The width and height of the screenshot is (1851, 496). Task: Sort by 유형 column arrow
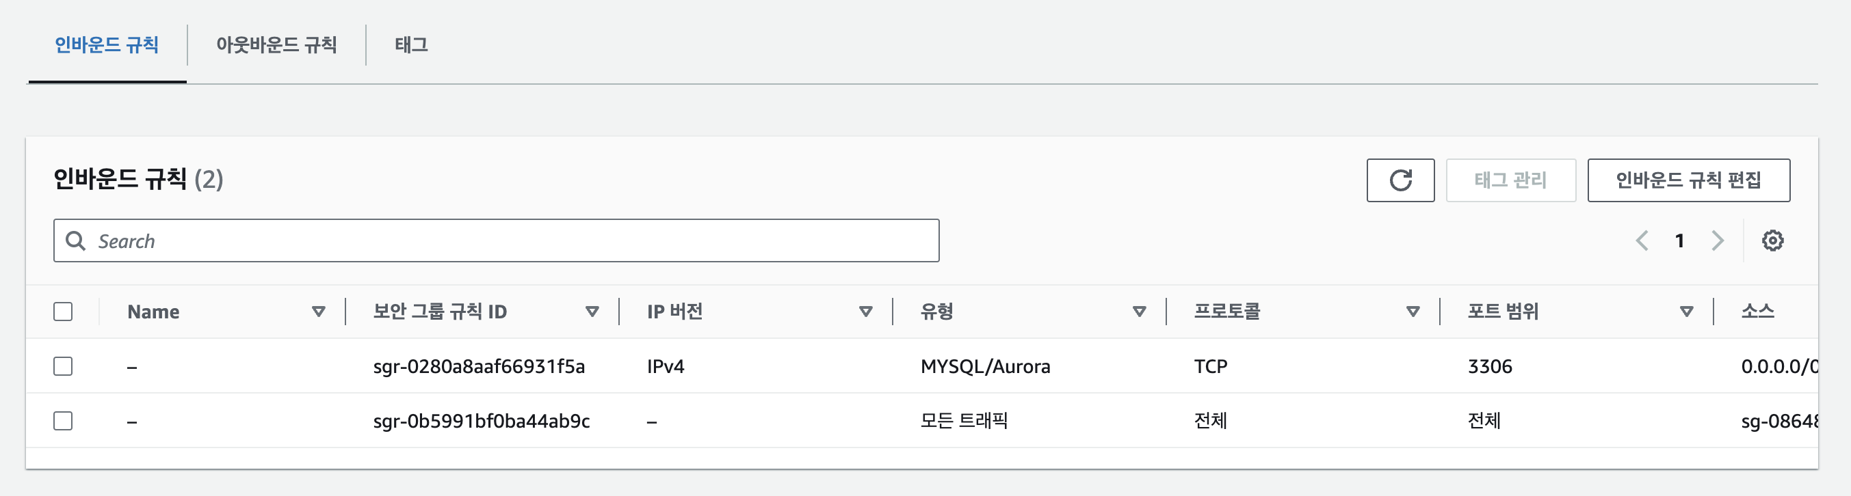(1140, 312)
